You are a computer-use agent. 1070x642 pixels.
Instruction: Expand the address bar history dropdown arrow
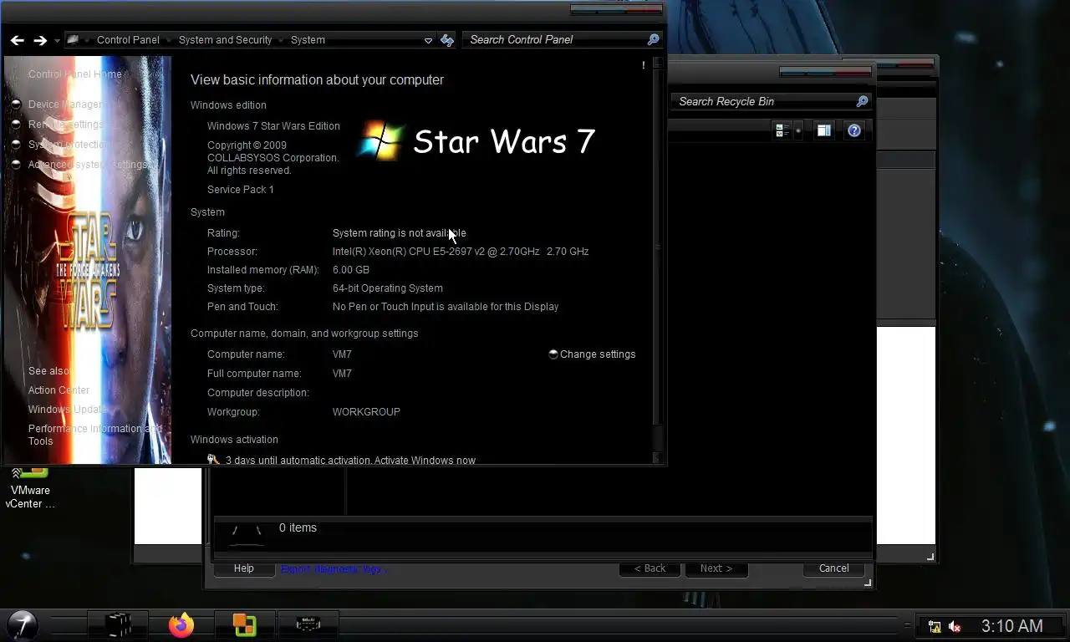pyautogui.click(x=428, y=40)
